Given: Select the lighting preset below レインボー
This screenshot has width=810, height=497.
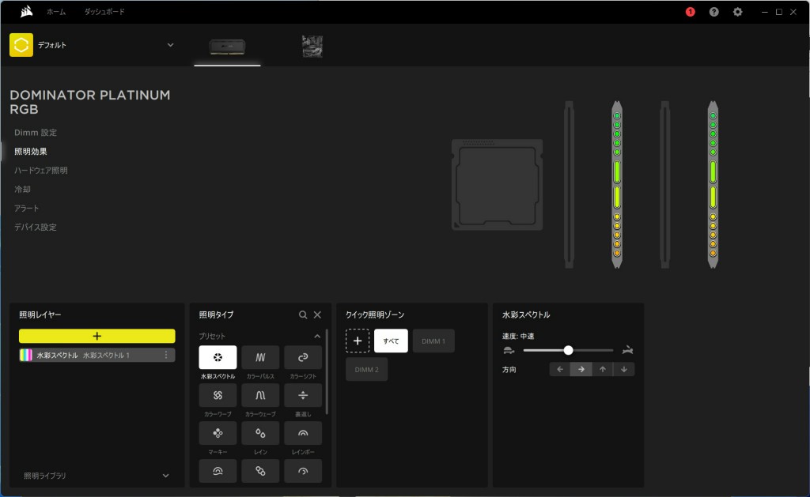Looking at the screenshot, I should [303, 471].
